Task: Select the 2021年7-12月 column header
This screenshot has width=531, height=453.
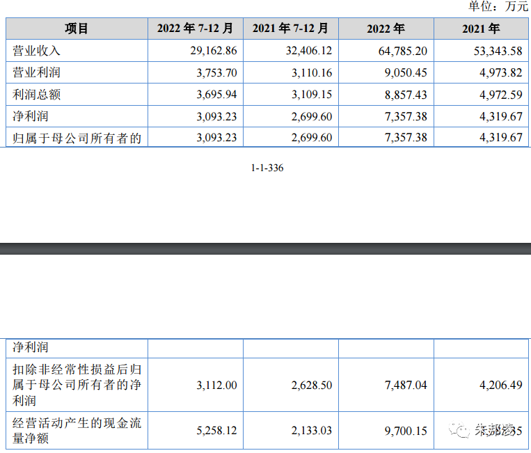Action: tap(291, 29)
